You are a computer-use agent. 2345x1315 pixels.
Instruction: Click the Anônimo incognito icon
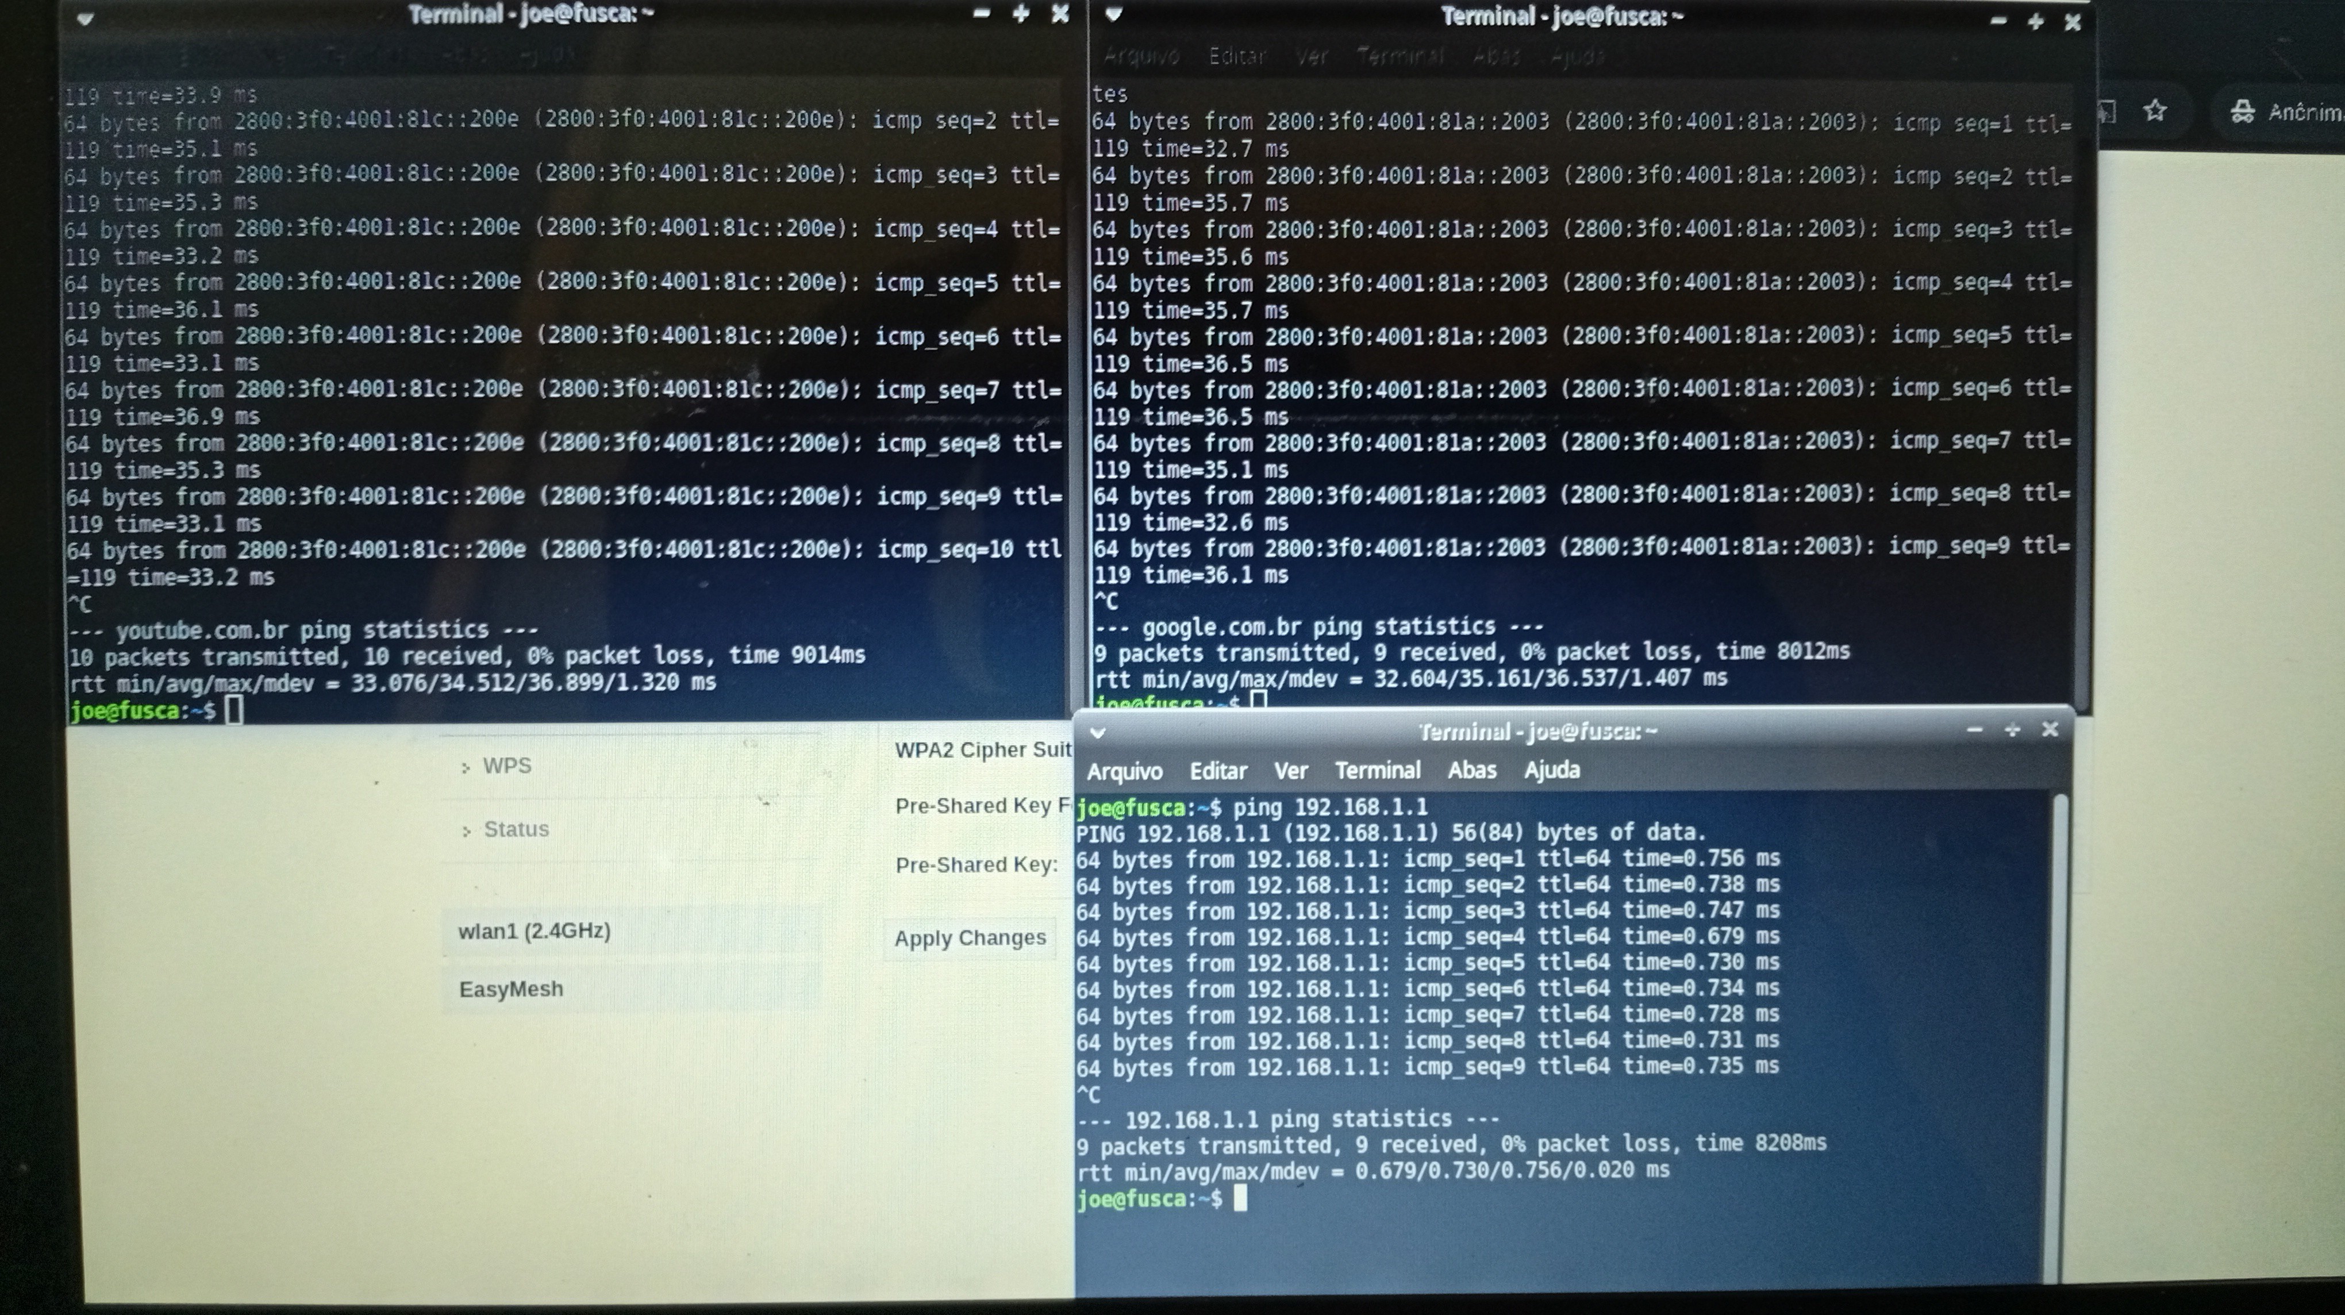coord(2242,112)
